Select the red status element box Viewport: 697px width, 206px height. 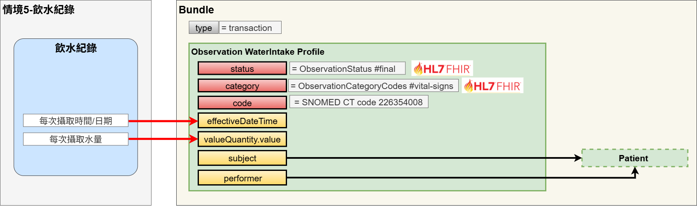coord(242,69)
